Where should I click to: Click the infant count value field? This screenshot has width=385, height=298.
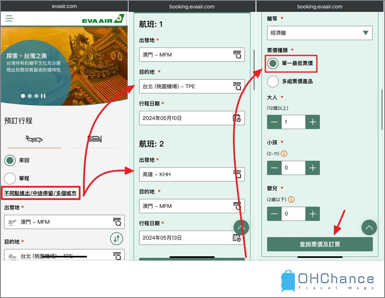(293, 214)
